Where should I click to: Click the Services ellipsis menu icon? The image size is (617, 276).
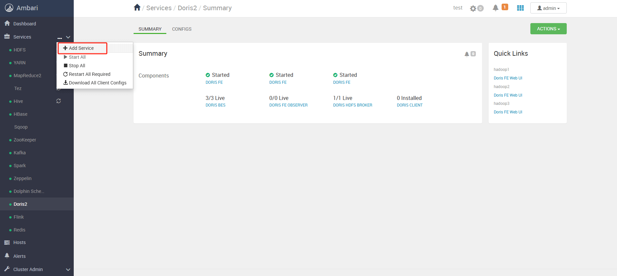pos(60,38)
